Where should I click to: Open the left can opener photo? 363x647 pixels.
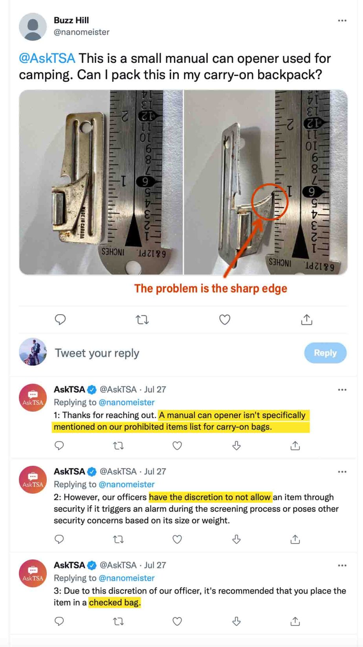(101, 182)
